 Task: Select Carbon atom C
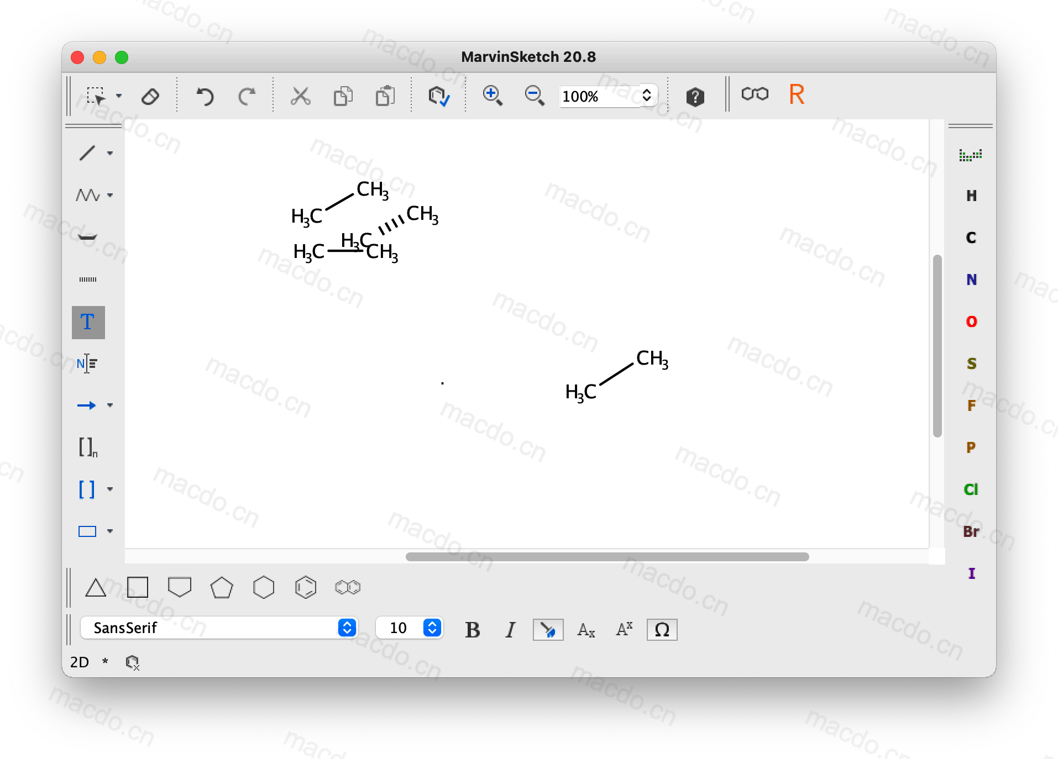[x=971, y=238]
